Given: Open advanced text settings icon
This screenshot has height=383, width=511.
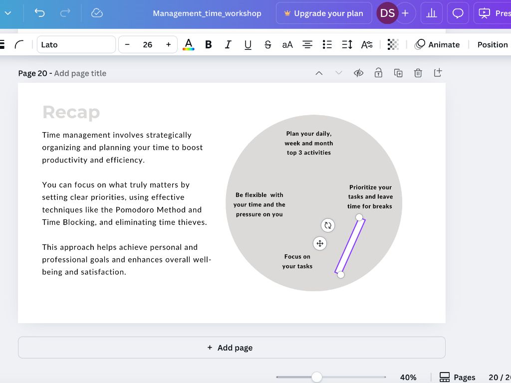Looking at the screenshot, I should [367, 44].
